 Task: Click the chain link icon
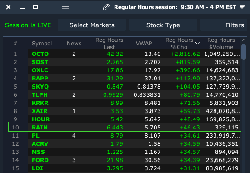[x=106, y=7]
